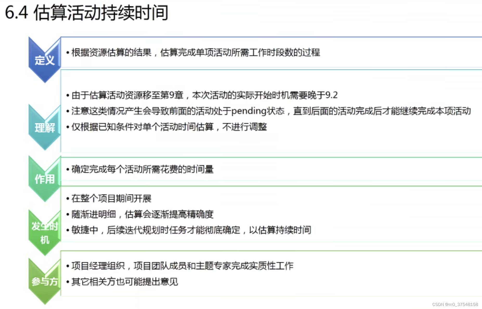Select the heading 6.4 估算活动持续时间
Viewport: 482px width, 309px height.
(x=87, y=12)
